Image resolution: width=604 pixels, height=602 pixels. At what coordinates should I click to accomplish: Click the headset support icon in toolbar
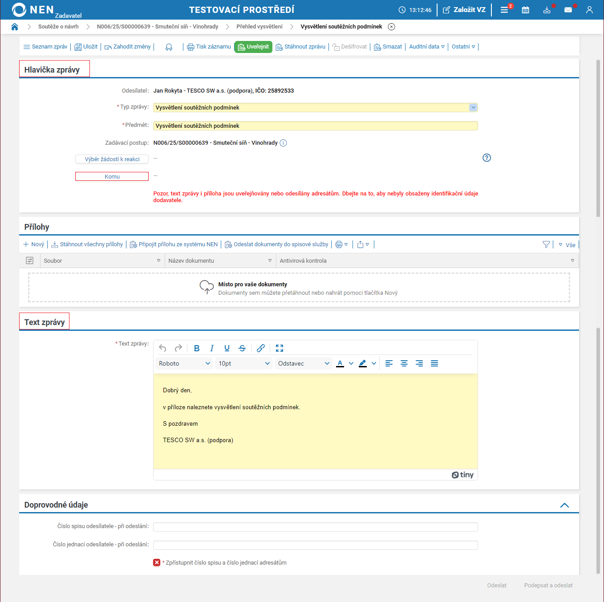(169, 47)
